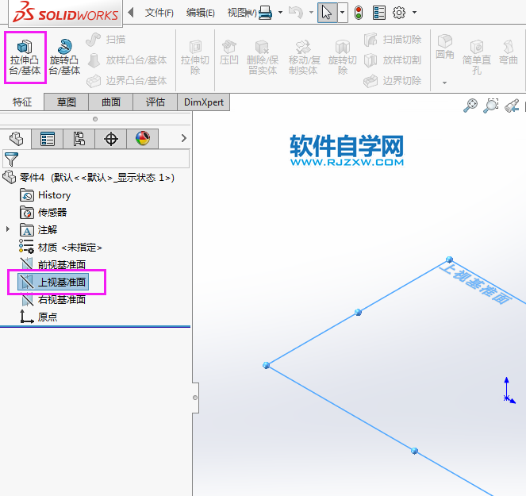
Task: Collapse the left panel using side handle
Action: tap(195, 398)
